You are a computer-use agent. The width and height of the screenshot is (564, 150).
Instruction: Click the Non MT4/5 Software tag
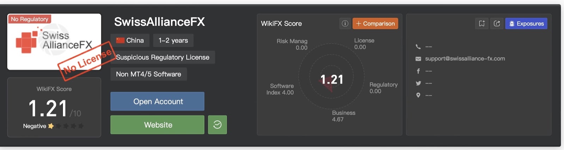click(148, 74)
